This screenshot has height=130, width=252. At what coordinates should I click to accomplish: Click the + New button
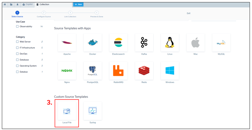coord(78,5)
